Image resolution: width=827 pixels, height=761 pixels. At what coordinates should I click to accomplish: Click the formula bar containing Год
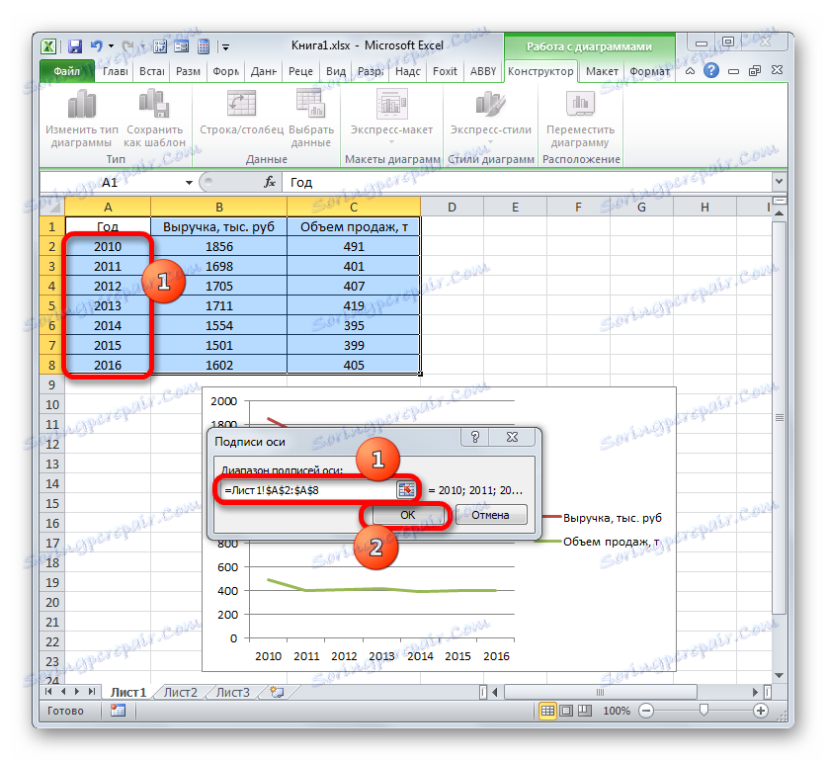click(528, 182)
